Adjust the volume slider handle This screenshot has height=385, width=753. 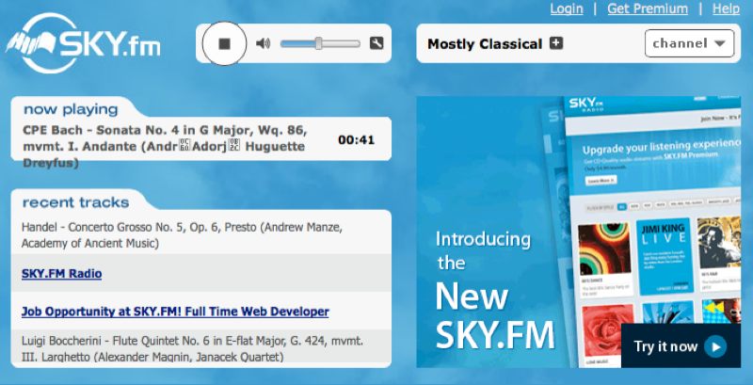click(x=318, y=43)
